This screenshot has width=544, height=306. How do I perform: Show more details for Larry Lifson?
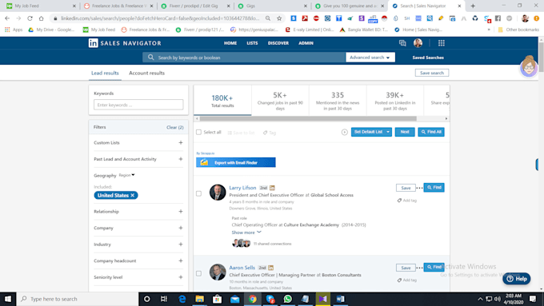(x=246, y=232)
